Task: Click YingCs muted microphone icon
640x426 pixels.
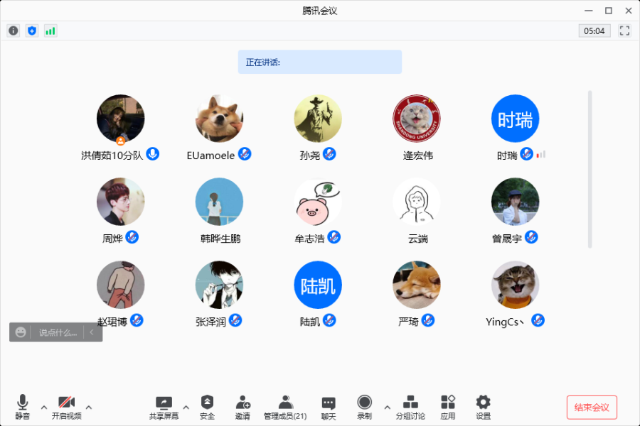Action: point(538,320)
